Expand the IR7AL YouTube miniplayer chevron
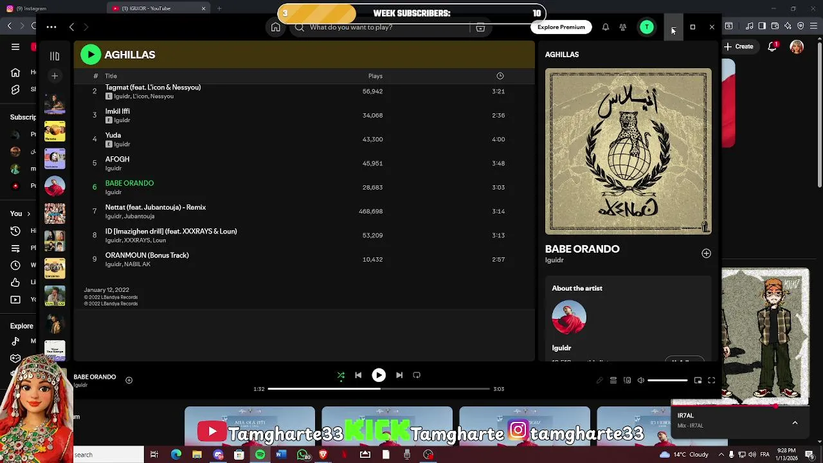Image resolution: width=823 pixels, height=463 pixels. click(795, 422)
